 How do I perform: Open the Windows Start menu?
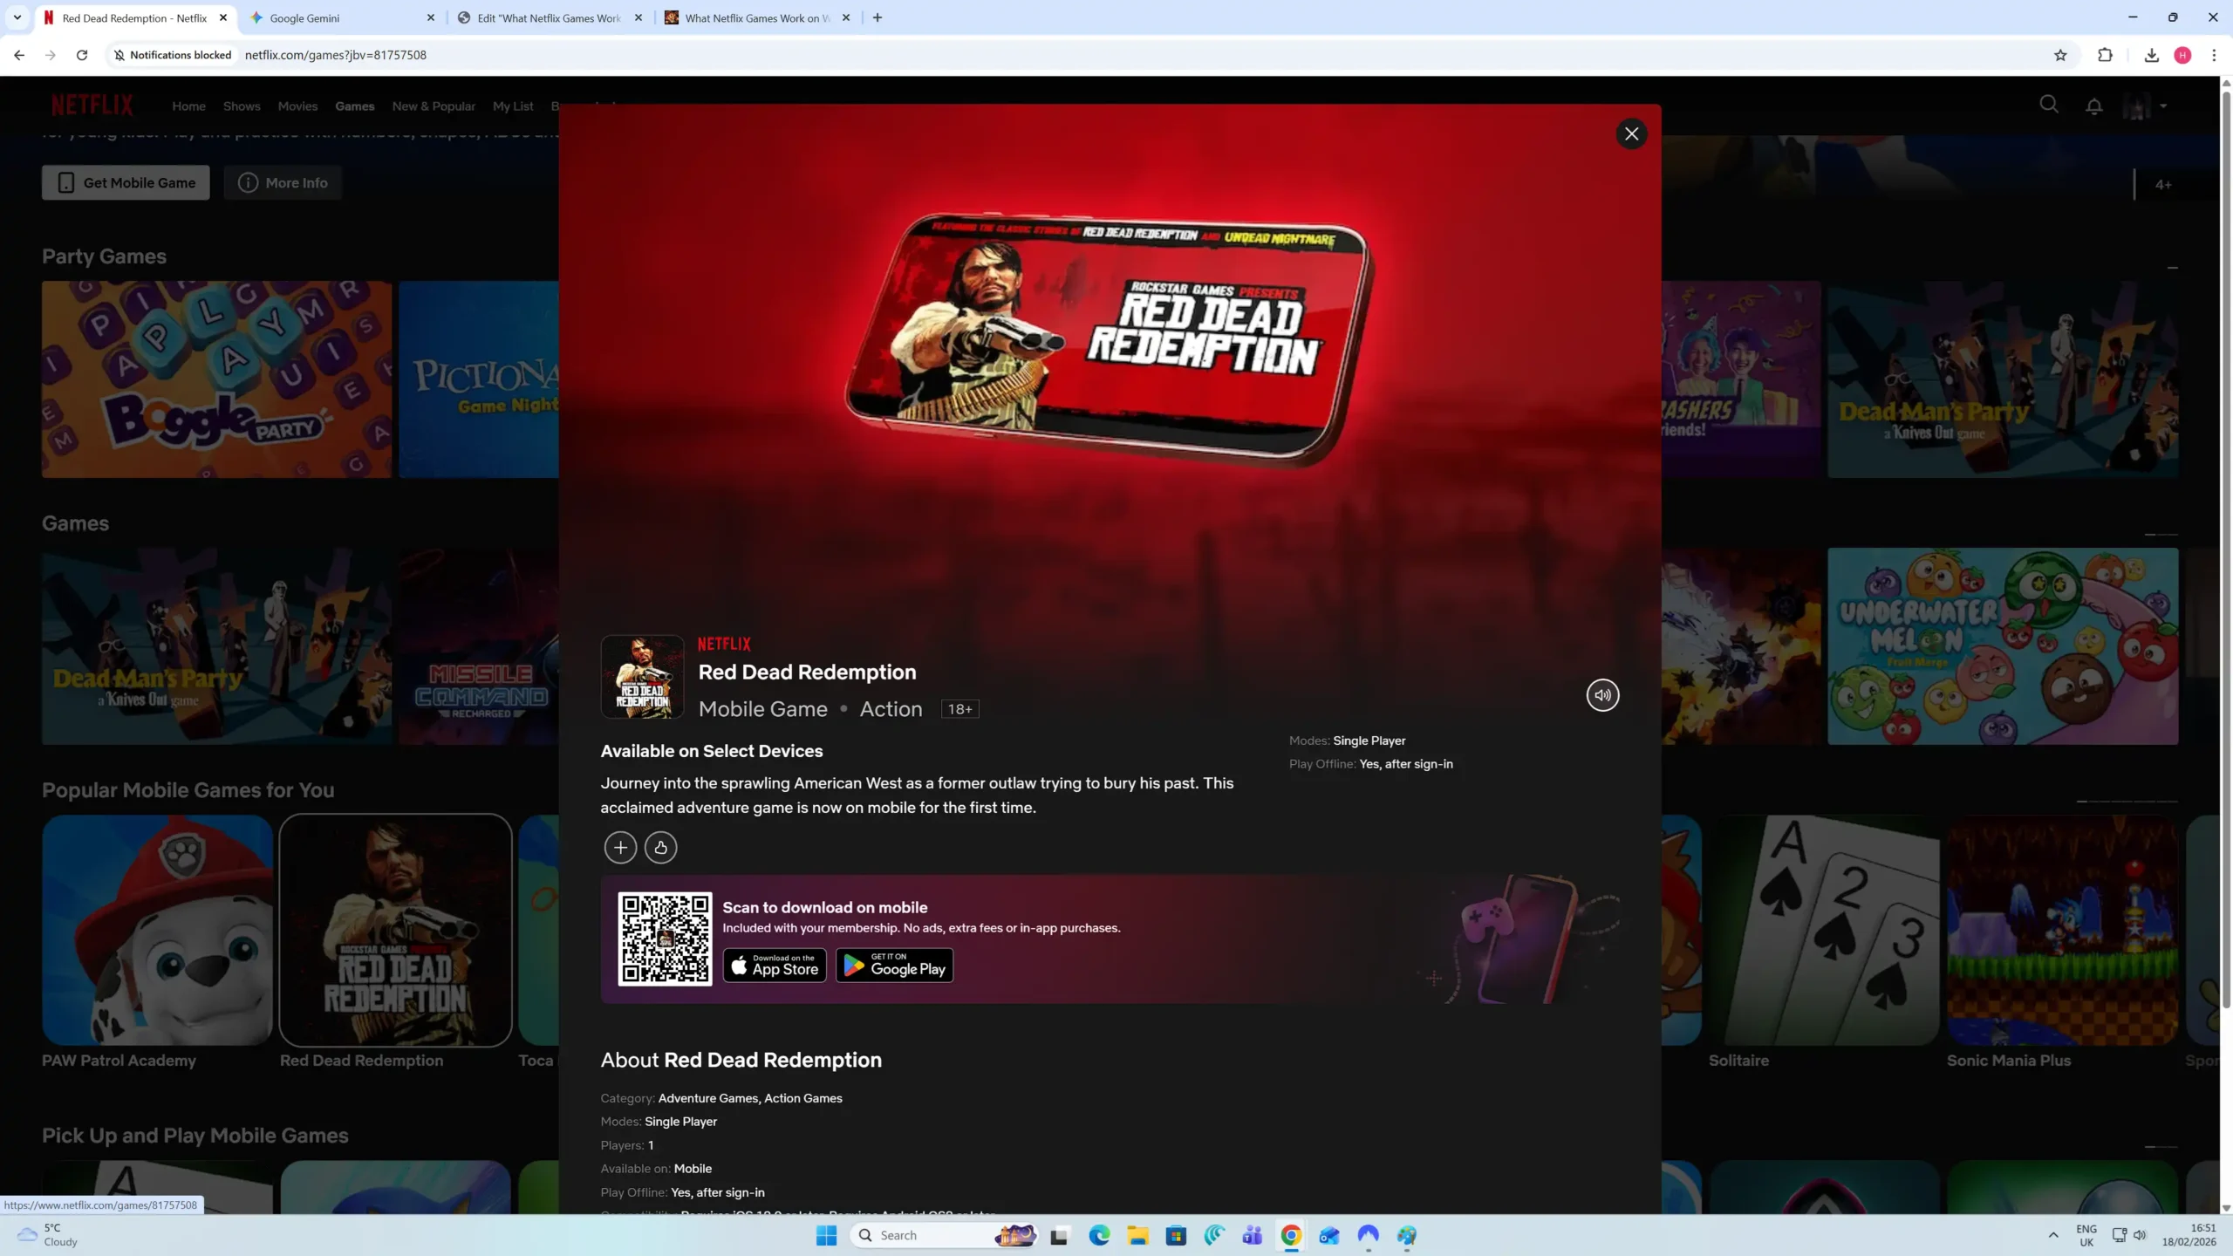(x=824, y=1235)
